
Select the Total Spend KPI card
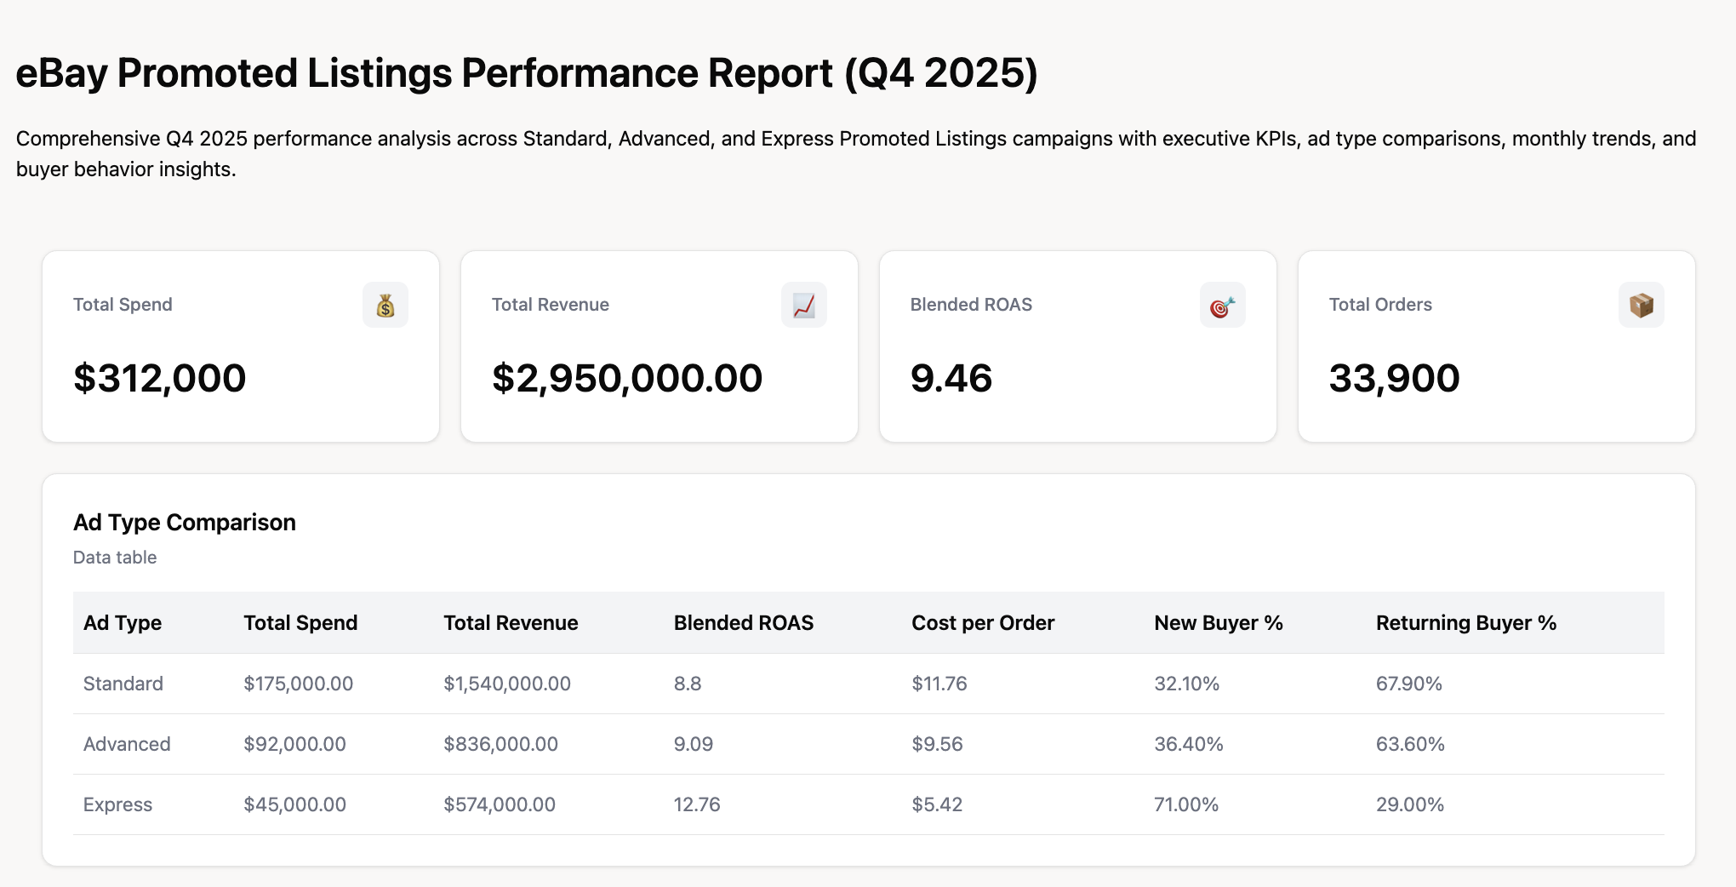(x=241, y=346)
